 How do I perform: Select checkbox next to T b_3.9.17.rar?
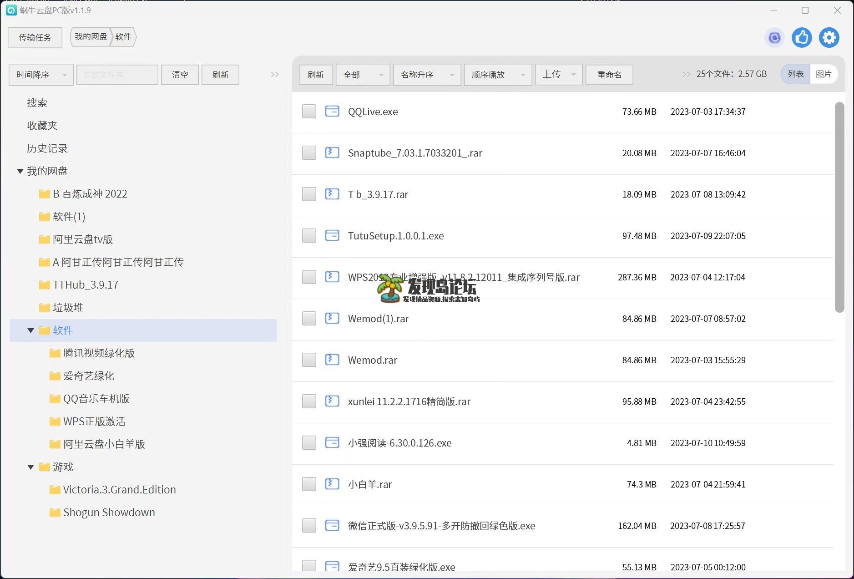click(x=309, y=194)
